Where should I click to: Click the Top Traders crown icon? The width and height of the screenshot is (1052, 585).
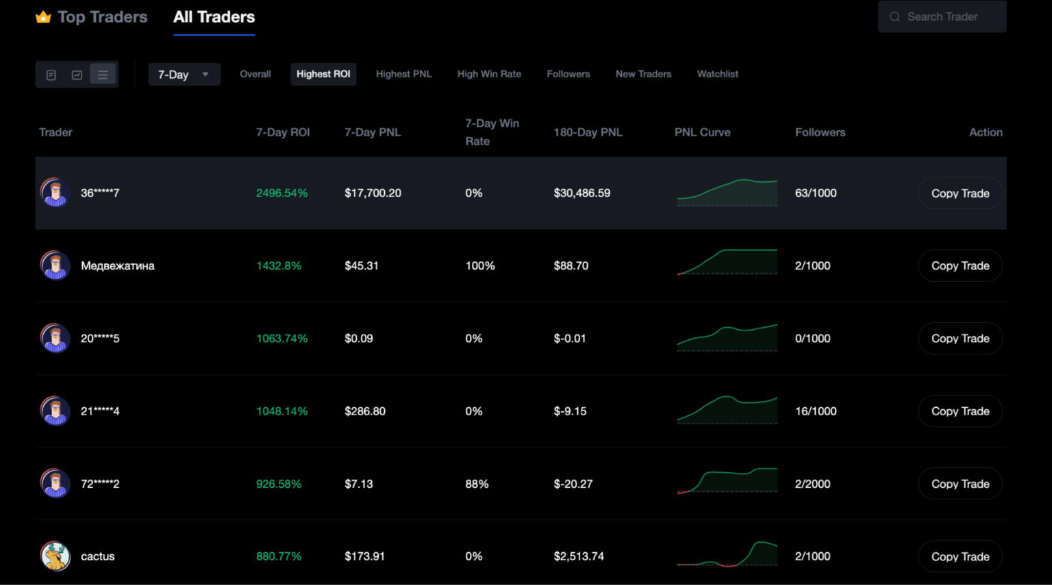click(43, 16)
